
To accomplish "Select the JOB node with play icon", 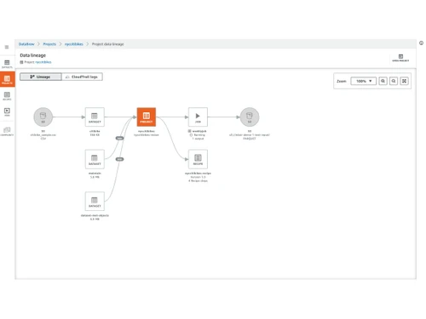I will point(198,117).
